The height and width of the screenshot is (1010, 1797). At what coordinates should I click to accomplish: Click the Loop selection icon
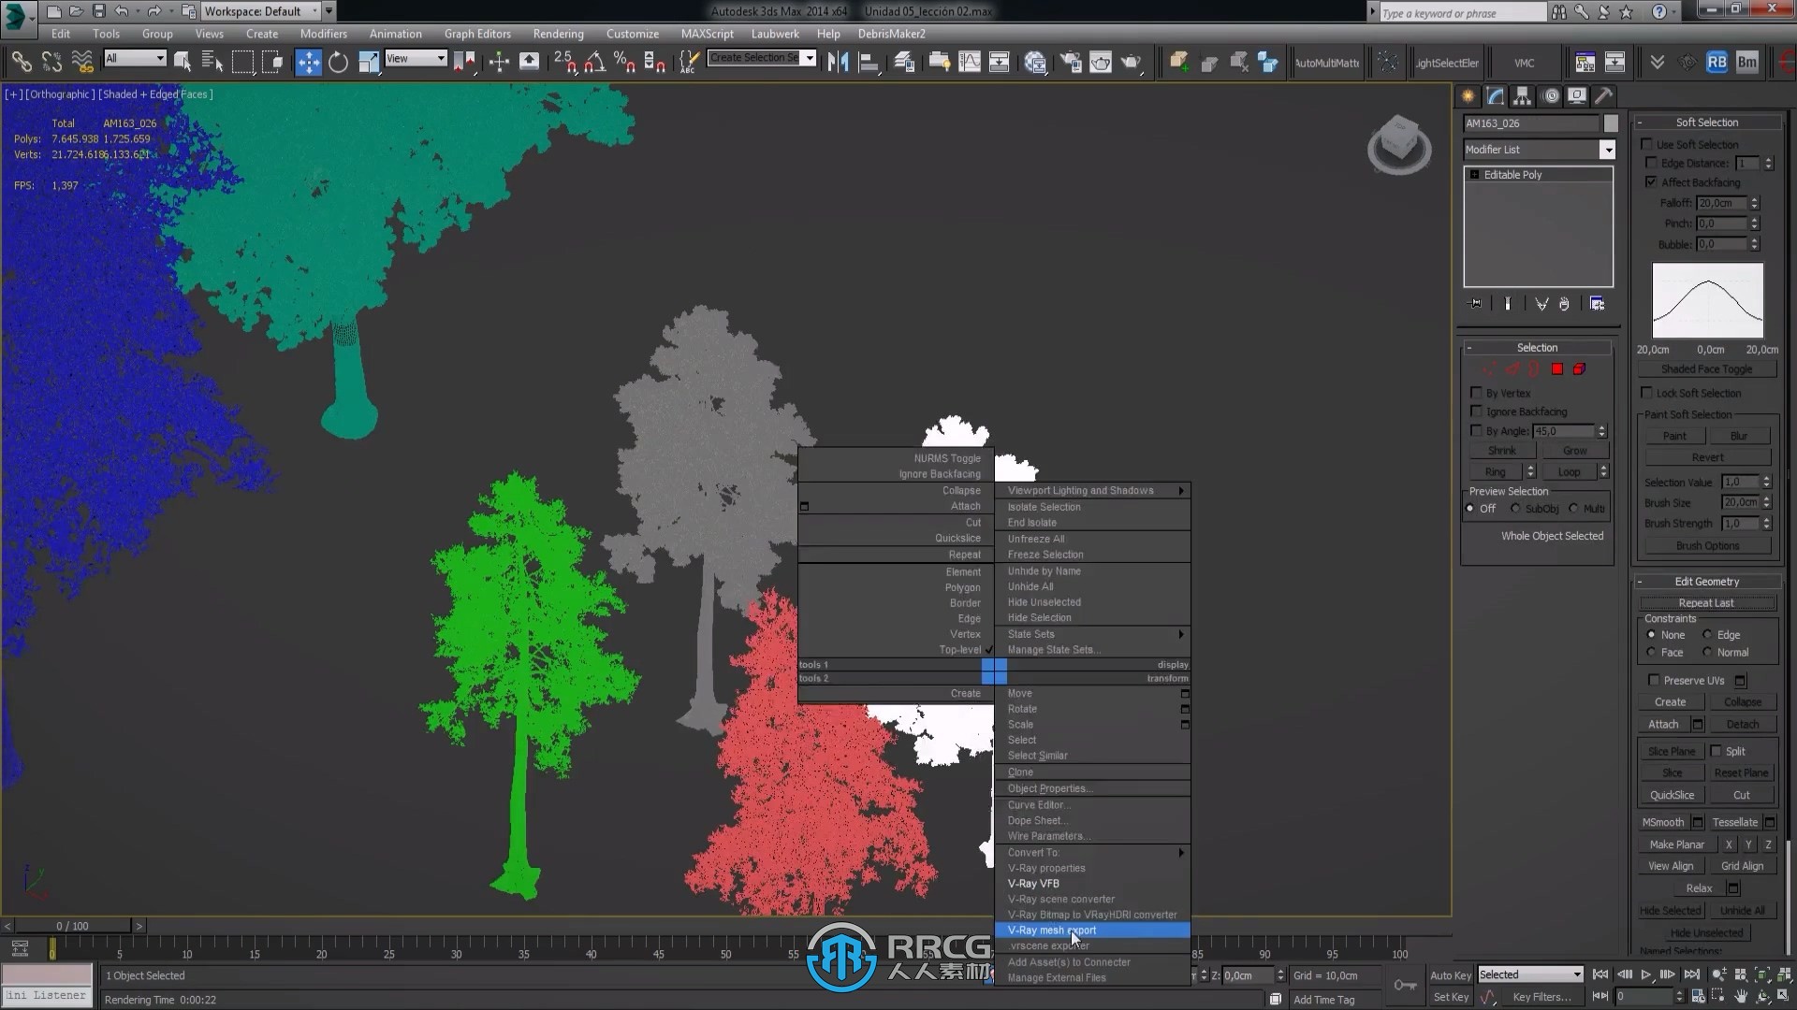(x=1568, y=472)
